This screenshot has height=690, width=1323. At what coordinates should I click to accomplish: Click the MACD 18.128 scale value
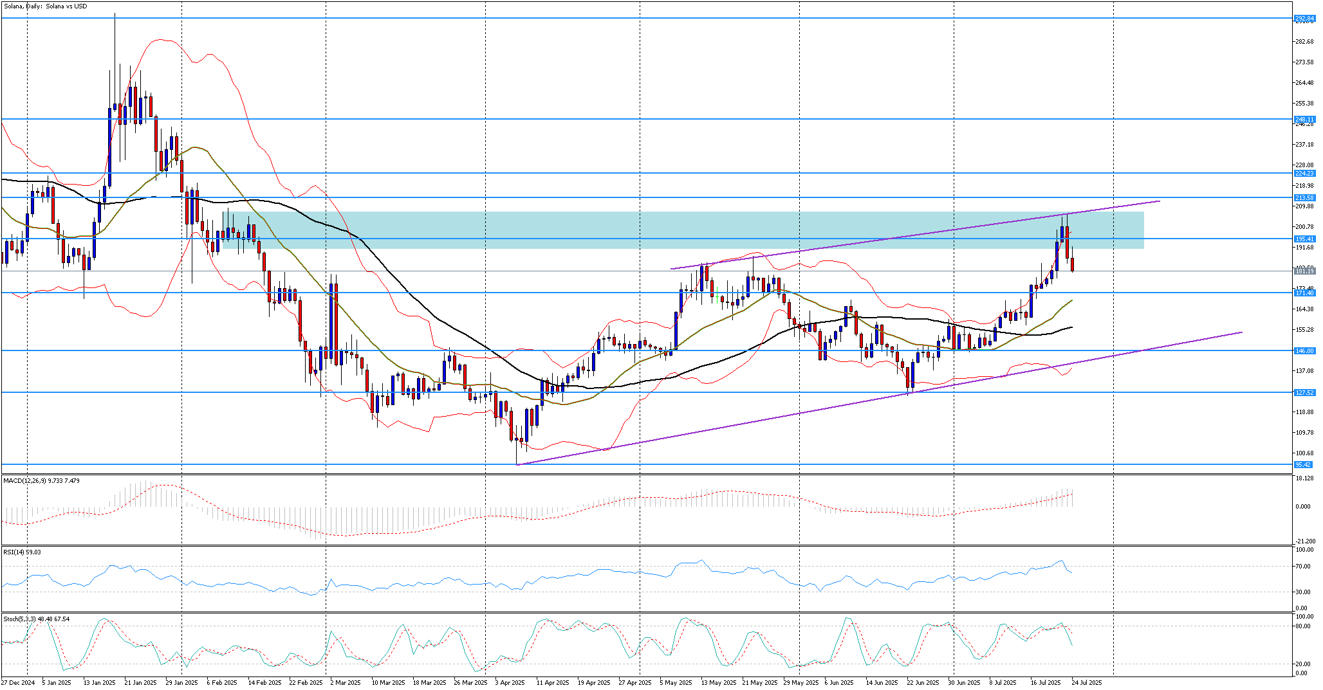tap(1305, 479)
